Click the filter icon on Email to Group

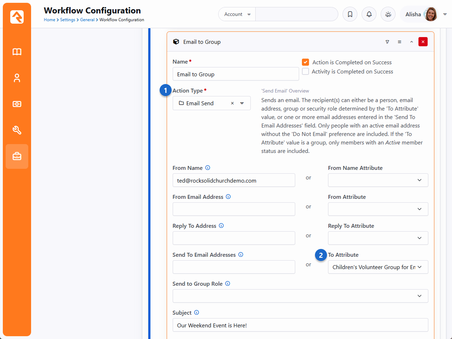[x=387, y=42]
